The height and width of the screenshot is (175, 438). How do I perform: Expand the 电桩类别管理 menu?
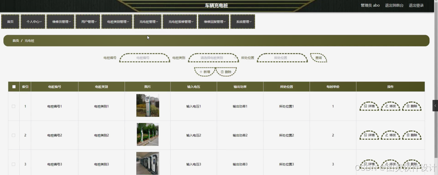coord(117,22)
